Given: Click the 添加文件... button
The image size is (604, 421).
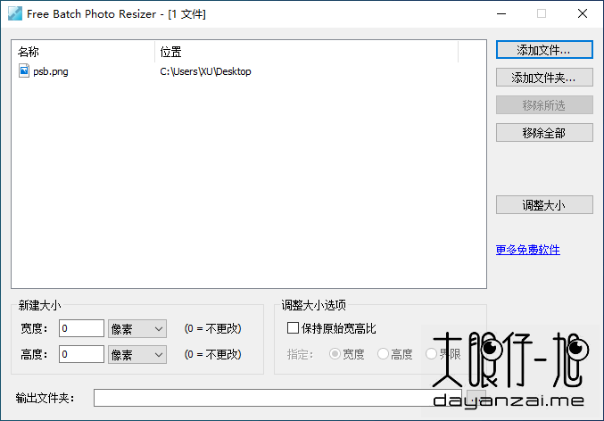Looking at the screenshot, I should (x=544, y=50).
